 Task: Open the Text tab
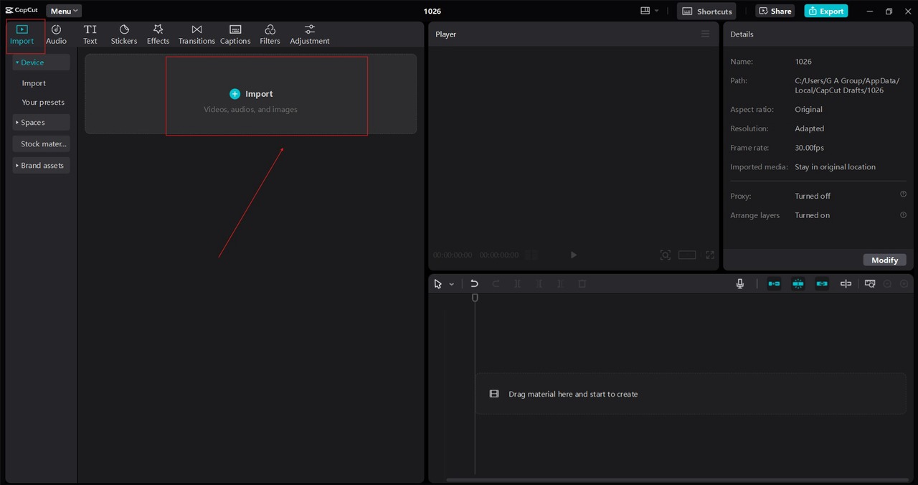90,34
